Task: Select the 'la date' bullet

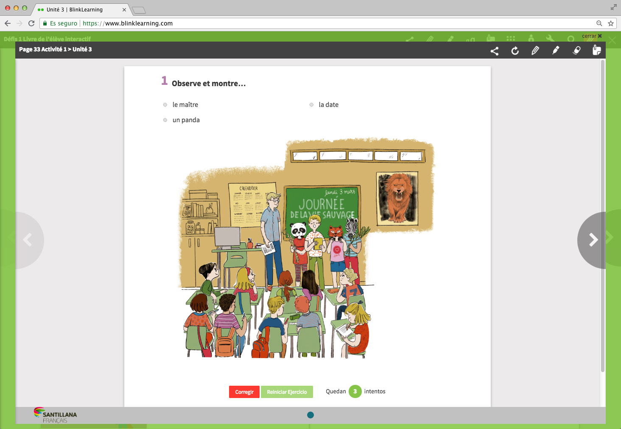Action: pos(311,105)
